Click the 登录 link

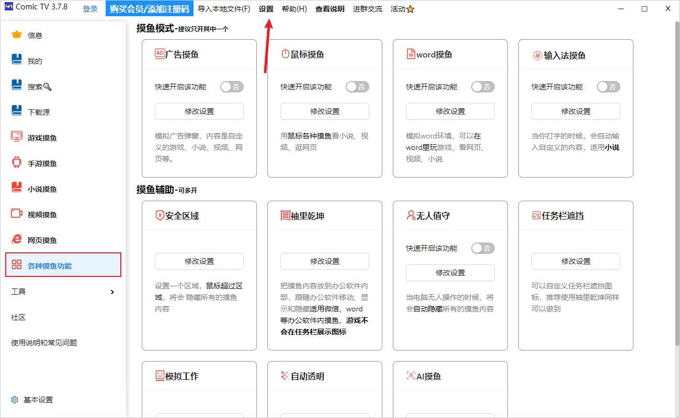pos(90,9)
